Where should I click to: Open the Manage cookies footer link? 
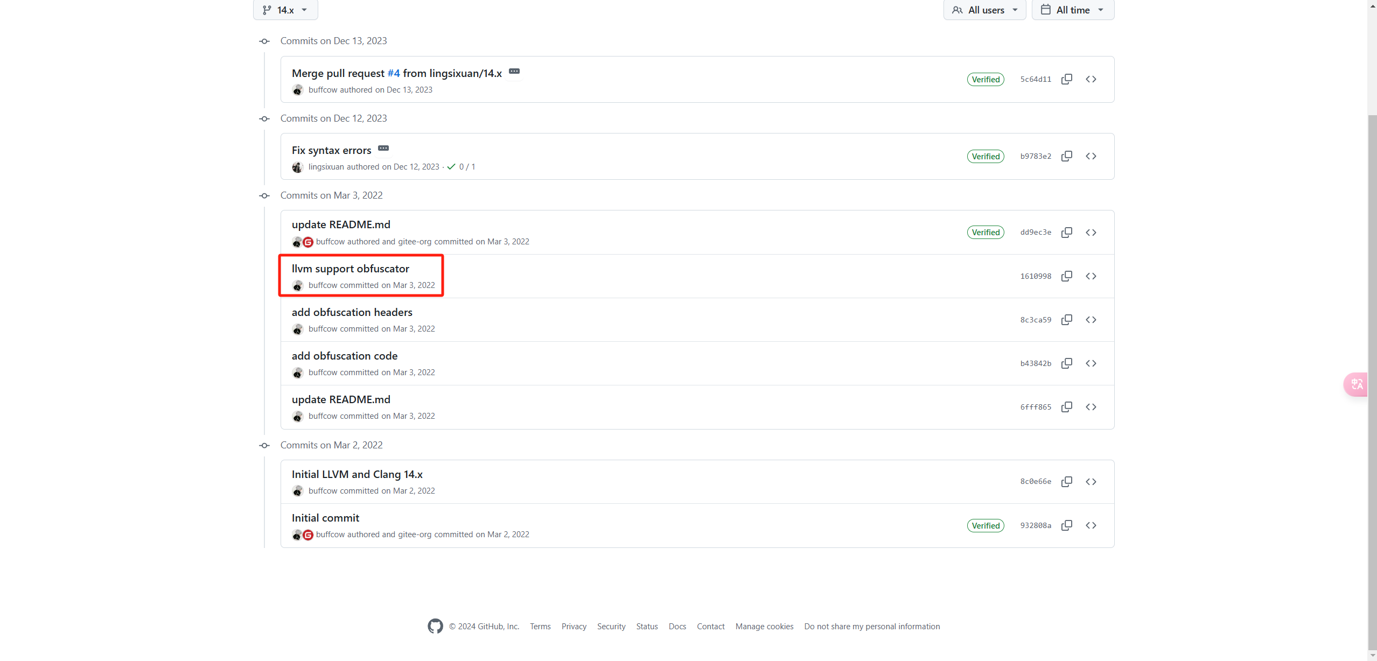point(764,627)
